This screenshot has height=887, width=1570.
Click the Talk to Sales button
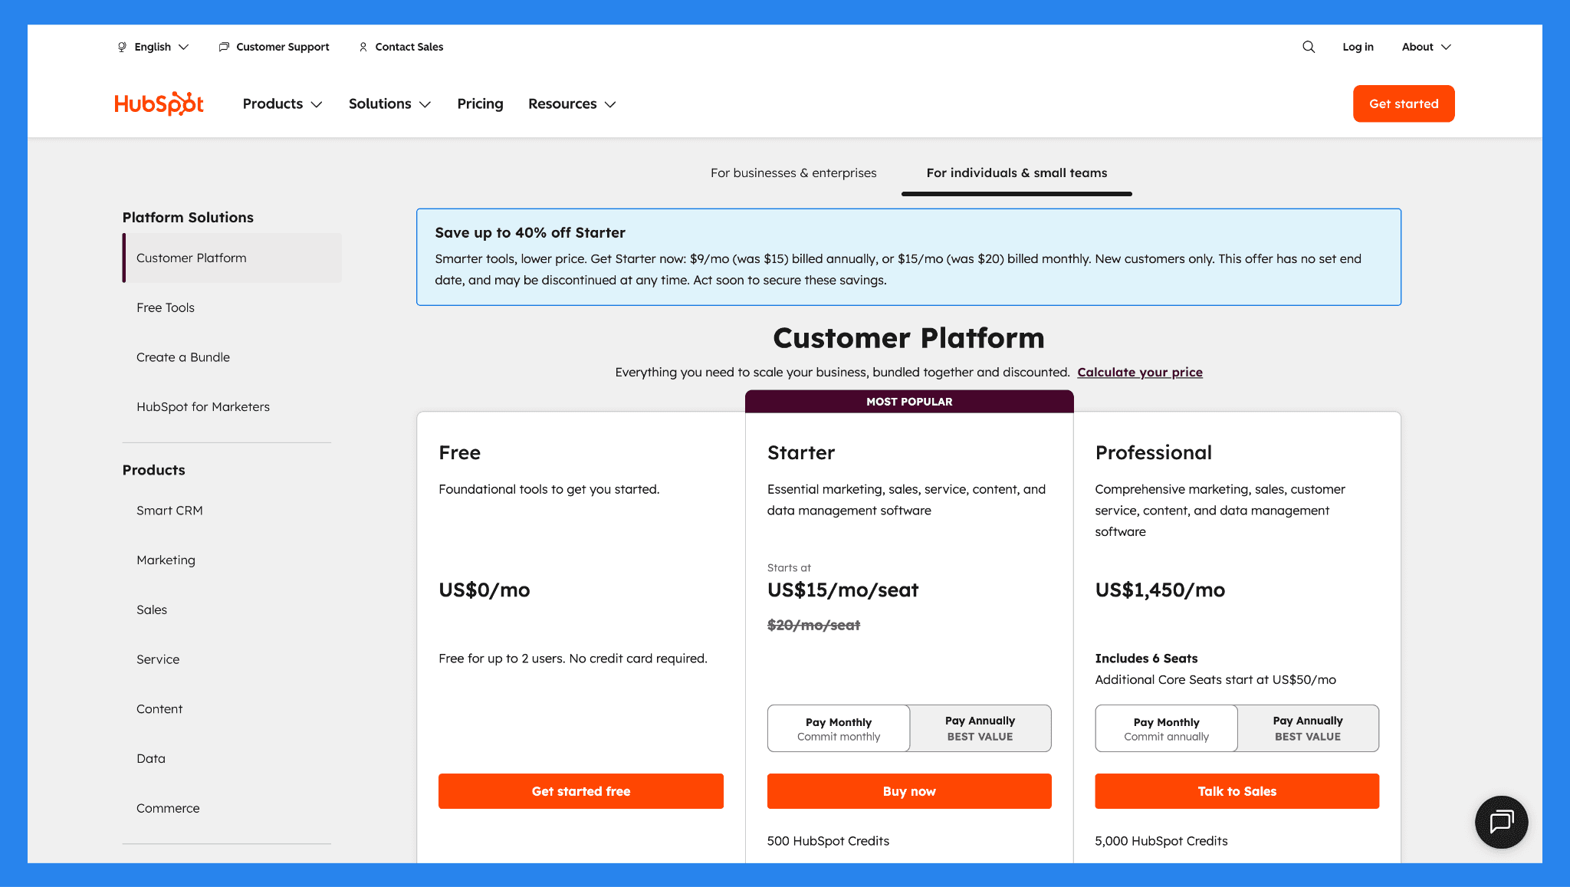1237,791
